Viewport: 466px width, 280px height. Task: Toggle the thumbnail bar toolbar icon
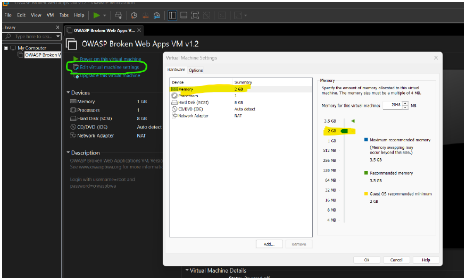tap(184, 15)
